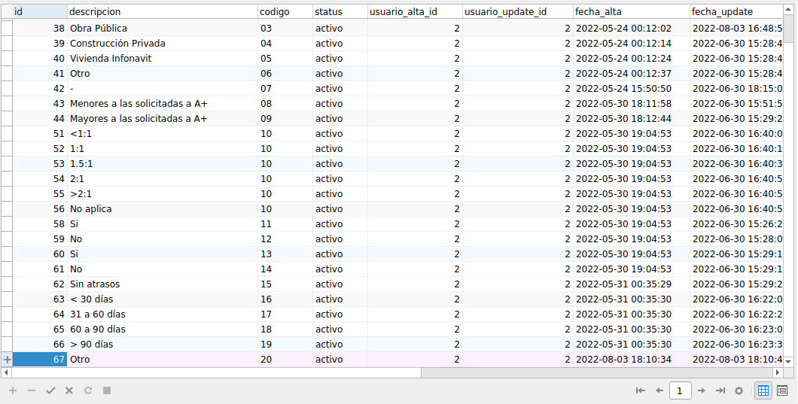798x404 pixels.
Task: Jump to the last page of records
Action: tap(720, 390)
